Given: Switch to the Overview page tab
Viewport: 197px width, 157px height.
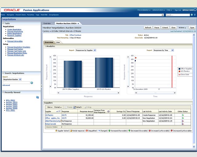Looking at the screenshot, I should (x=47, y=23).
